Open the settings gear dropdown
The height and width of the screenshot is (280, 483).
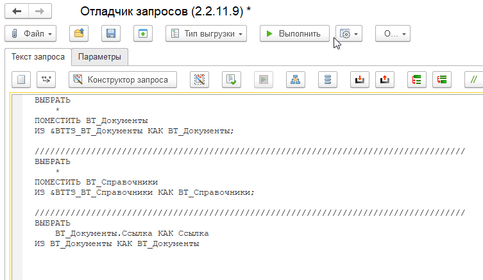click(x=349, y=33)
